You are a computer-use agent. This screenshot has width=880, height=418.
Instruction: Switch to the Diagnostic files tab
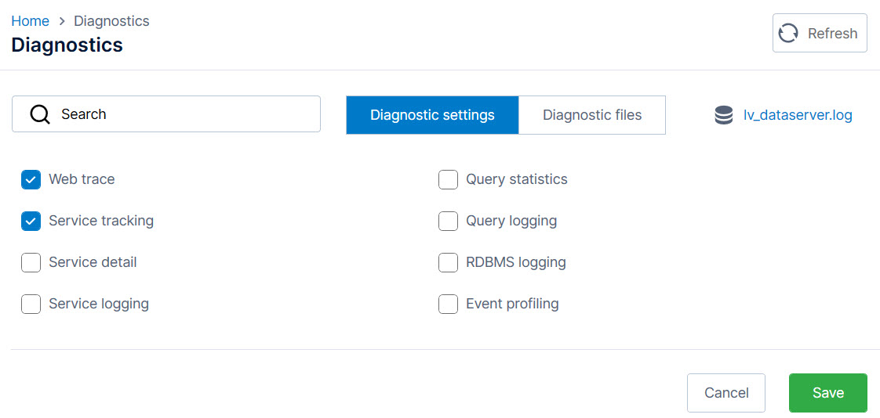pos(592,115)
